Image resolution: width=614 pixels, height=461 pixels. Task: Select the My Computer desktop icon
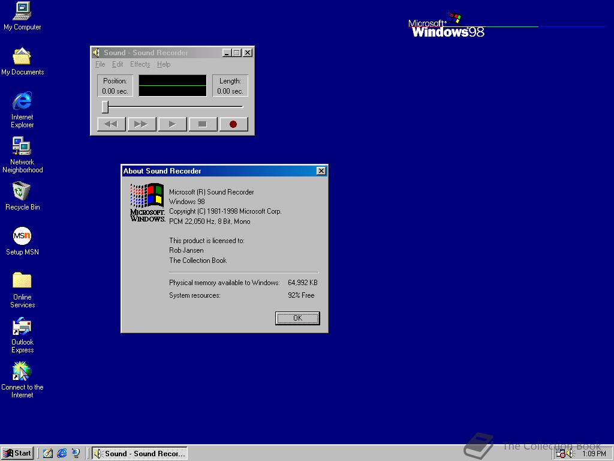[22, 16]
